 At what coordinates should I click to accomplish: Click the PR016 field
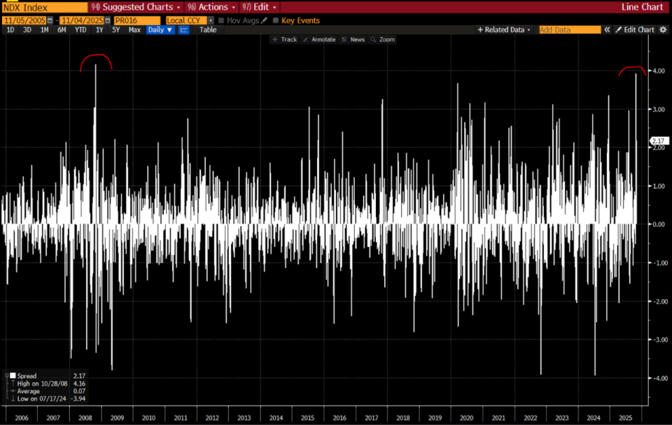[136, 20]
